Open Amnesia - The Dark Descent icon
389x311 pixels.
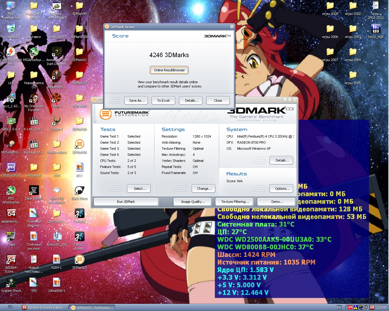(x=57, y=56)
